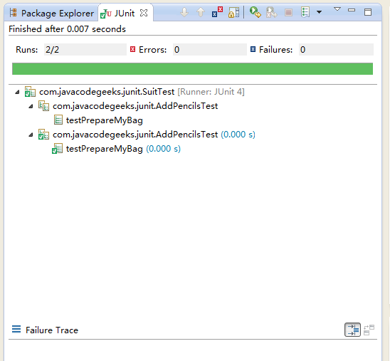
Task: Click '[Runner: JUnit 4]' label
Action: tap(211, 92)
